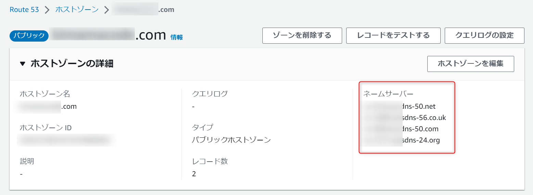The height and width of the screenshot is (195, 533).
Task: Click the sdns-56.co.uk name server entry
Action: coord(405,118)
